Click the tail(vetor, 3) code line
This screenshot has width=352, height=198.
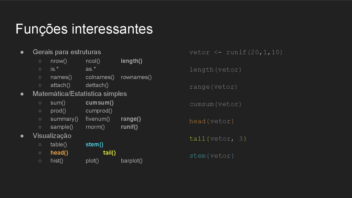(218, 139)
